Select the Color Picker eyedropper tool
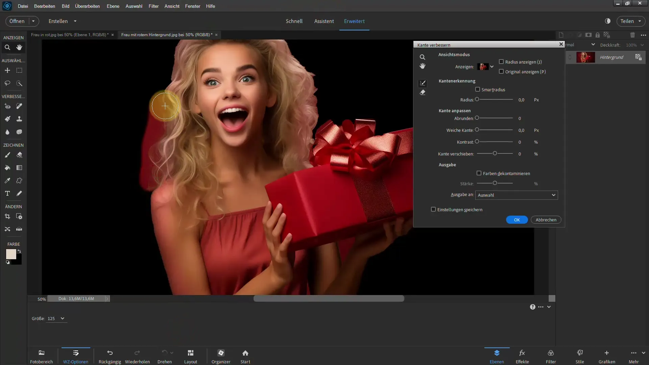649x365 pixels. 7,180
